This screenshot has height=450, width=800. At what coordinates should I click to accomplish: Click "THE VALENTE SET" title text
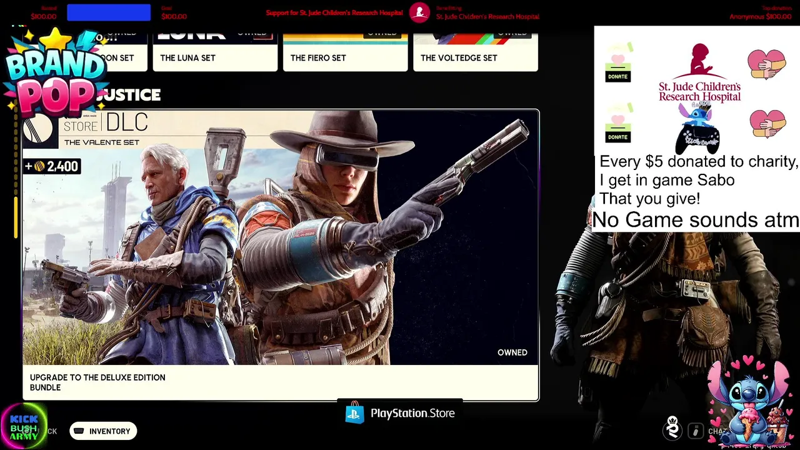click(x=102, y=142)
